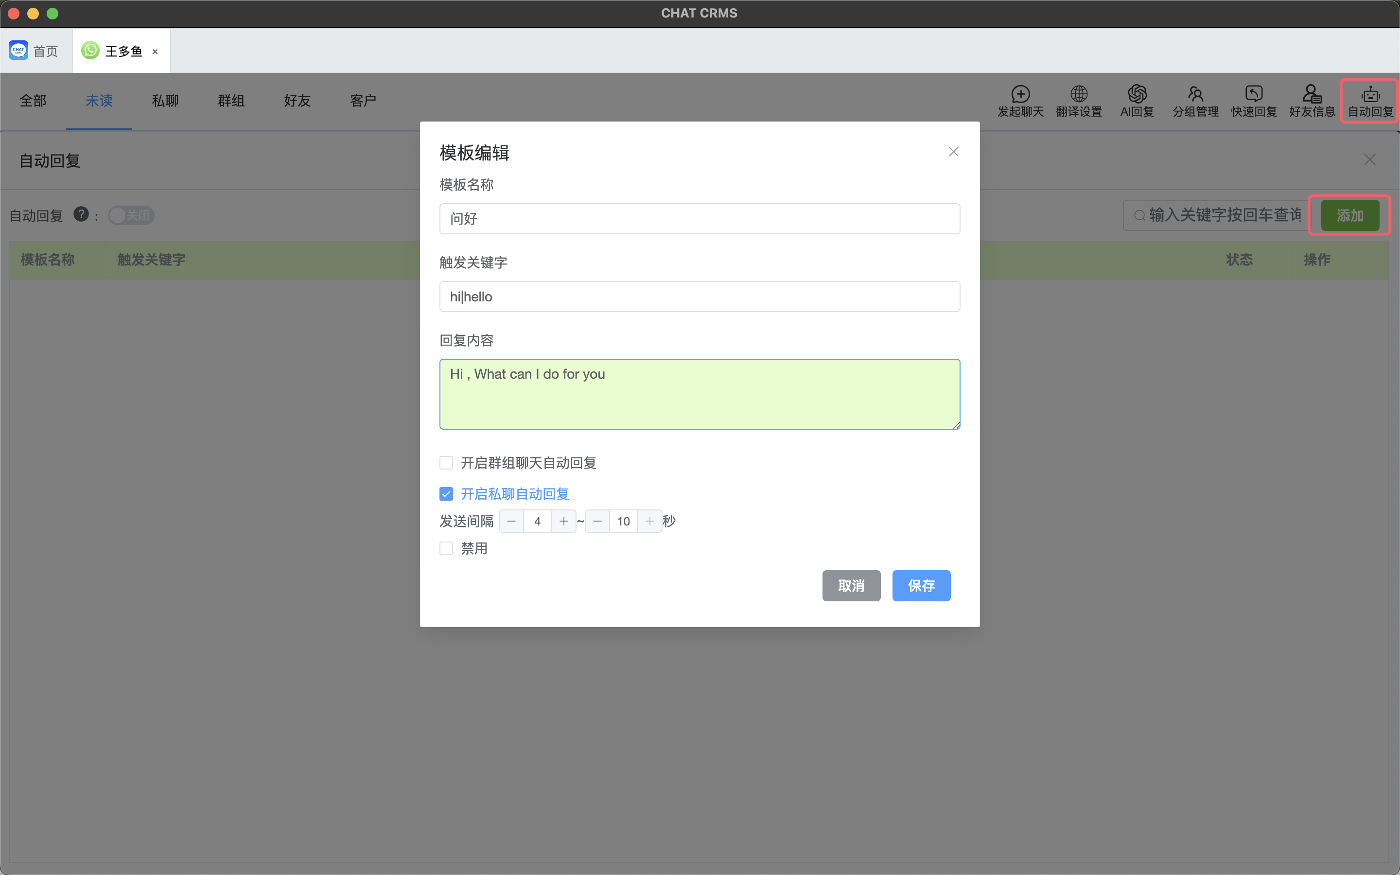Click the 回复内容 text area
1400x875 pixels.
pos(700,394)
